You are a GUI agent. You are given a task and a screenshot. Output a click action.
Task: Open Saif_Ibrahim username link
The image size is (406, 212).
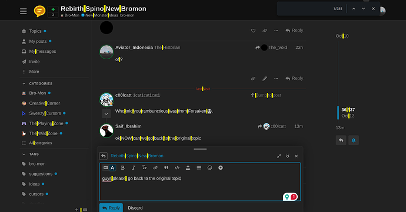pos(128,126)
